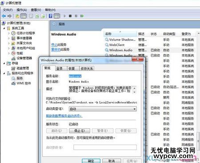The image size is (200, 163).
Task: Click the Export list toolbar icon
Action: coord(43,16)
